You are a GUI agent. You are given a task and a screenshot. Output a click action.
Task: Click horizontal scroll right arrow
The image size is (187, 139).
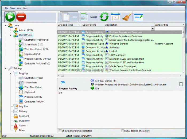point(180,76)
